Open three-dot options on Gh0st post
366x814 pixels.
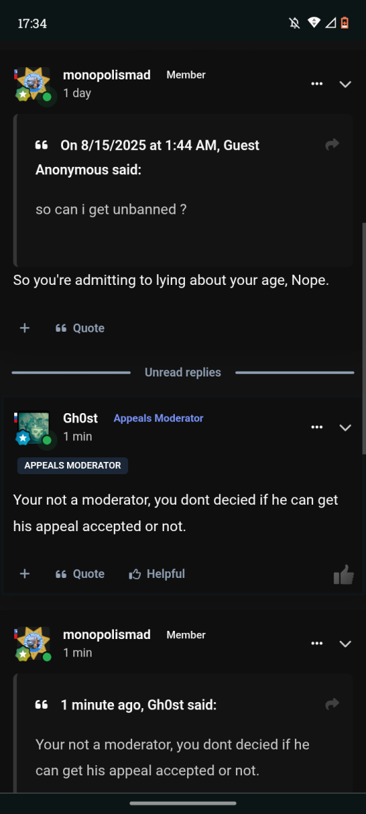(317, 427)
